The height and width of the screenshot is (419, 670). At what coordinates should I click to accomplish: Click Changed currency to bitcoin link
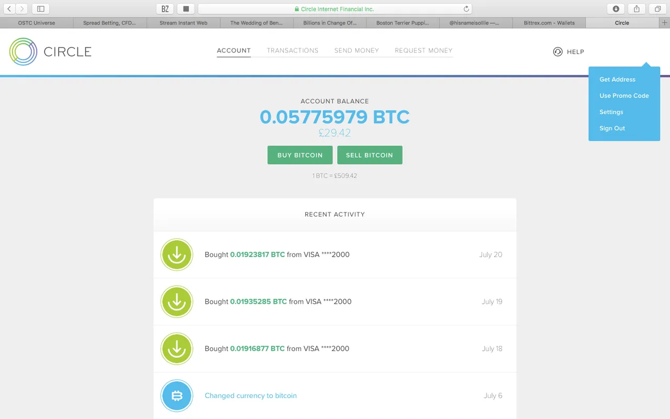251,396
